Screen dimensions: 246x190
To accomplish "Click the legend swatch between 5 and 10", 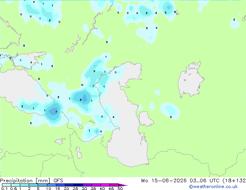I will [x=42, y=185].
